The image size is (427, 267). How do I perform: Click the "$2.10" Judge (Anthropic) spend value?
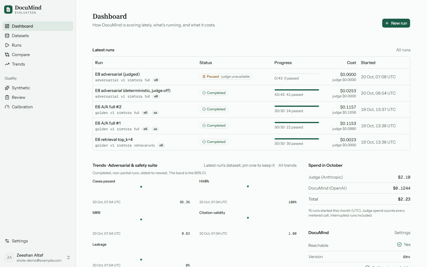(x=404, y=177)
